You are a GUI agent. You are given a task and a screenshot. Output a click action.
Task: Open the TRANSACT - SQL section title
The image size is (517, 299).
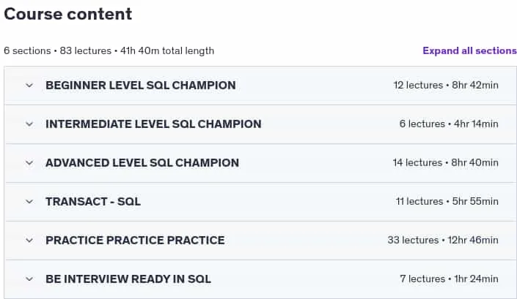[x=93, y=202]
